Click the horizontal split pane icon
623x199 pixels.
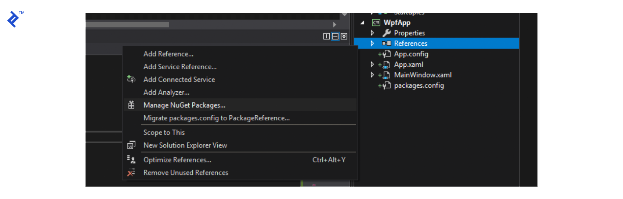335,36
